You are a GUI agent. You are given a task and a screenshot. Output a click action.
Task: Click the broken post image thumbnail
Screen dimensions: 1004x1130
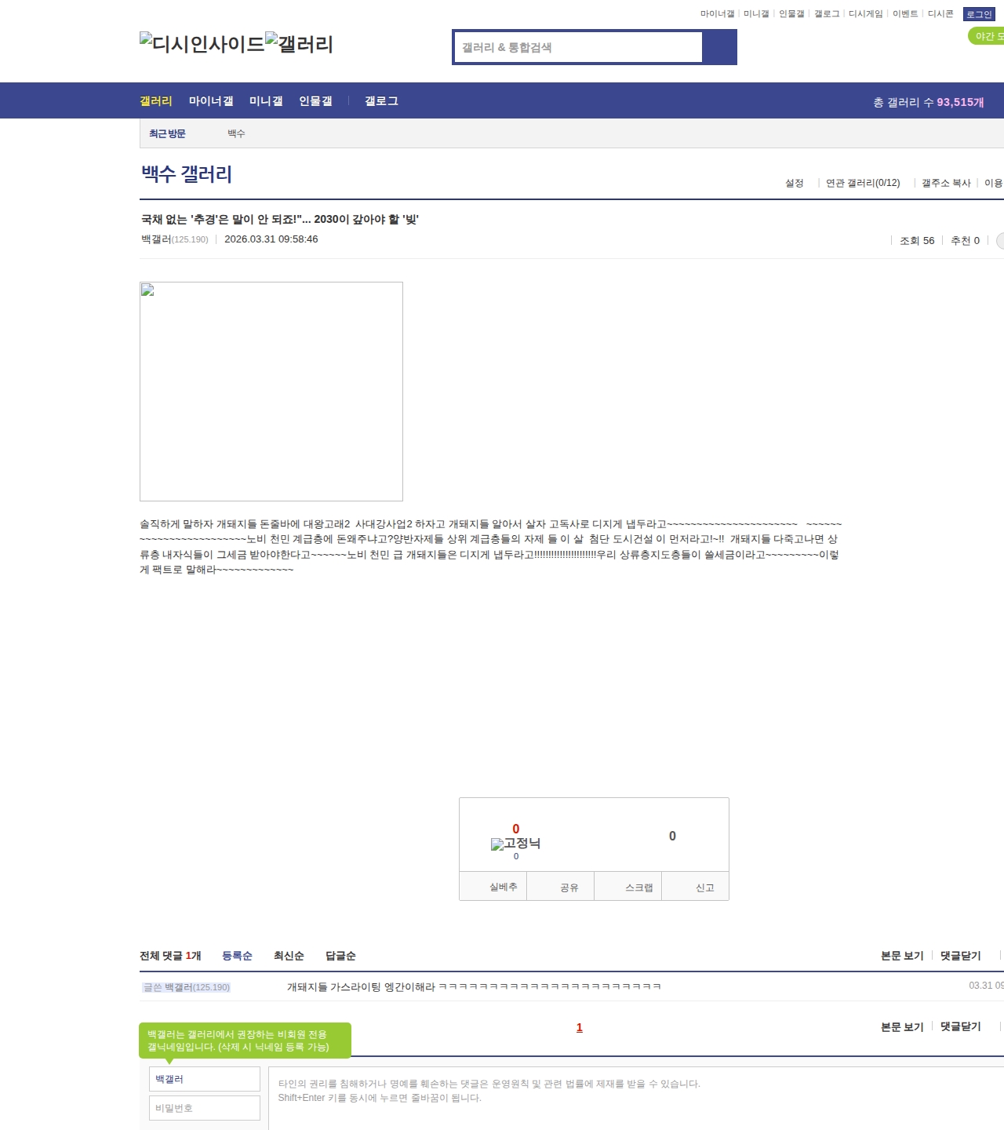click(271, 391)
